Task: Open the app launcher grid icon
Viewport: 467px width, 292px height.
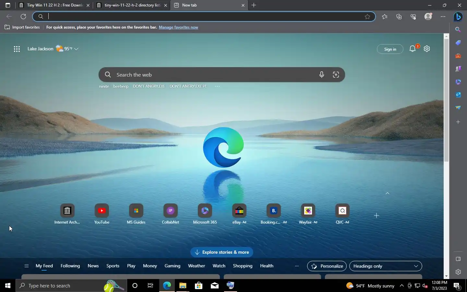Action: [17, 49]
